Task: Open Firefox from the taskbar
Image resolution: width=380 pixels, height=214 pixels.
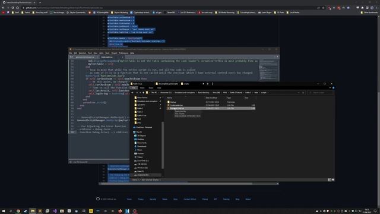Action: (x=120, y=211)
